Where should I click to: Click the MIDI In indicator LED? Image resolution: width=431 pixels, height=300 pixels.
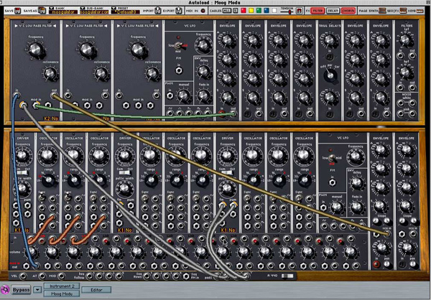203,11
